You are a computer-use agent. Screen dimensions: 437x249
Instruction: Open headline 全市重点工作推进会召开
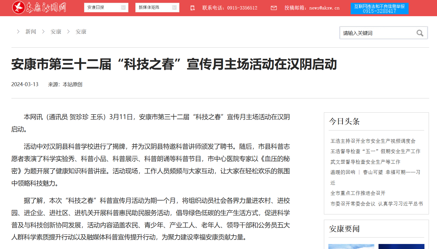click(x=358, y=193)
